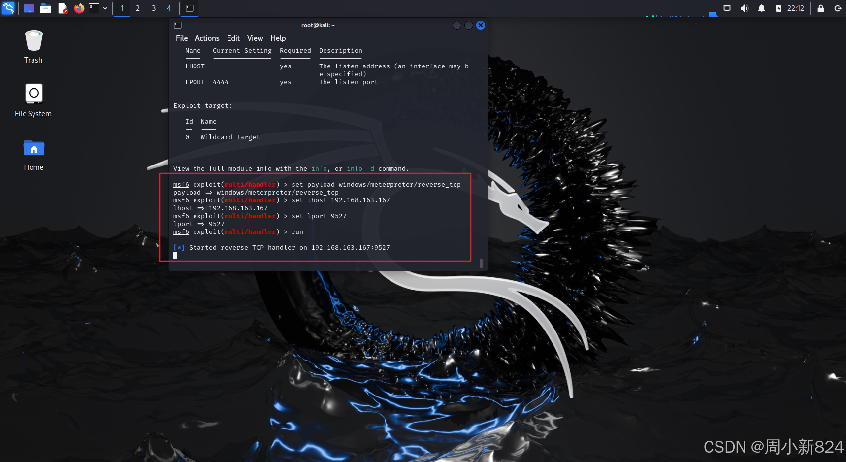
Task: Click the 'Exploit target:' heading text
Action: (x=202, y=106)
